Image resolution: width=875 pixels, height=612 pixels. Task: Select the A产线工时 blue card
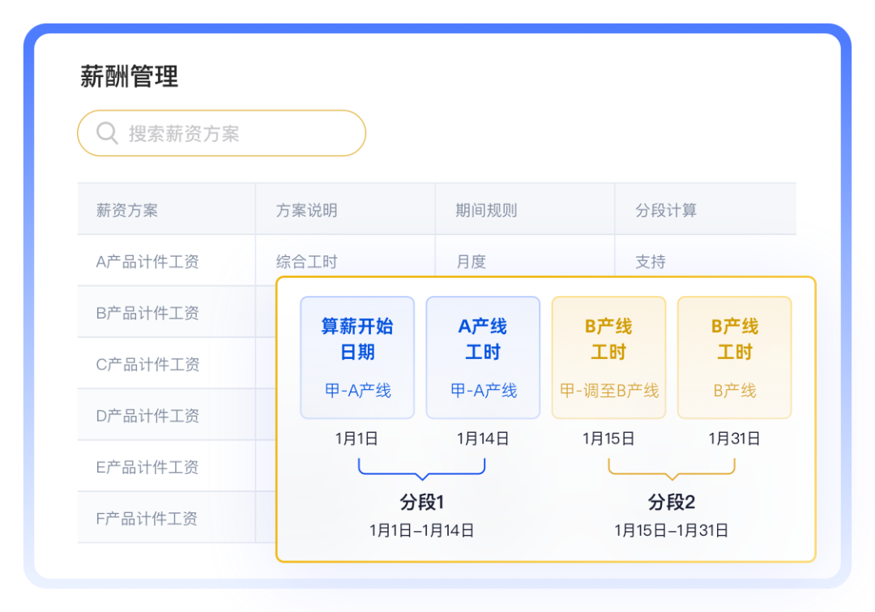pos(483,357)
